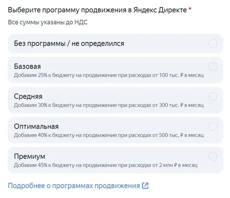Select the "Без программы / не определился" radio button
This screenshot has height=198, width=230.
pyautogui.click(x=213, y=44)
